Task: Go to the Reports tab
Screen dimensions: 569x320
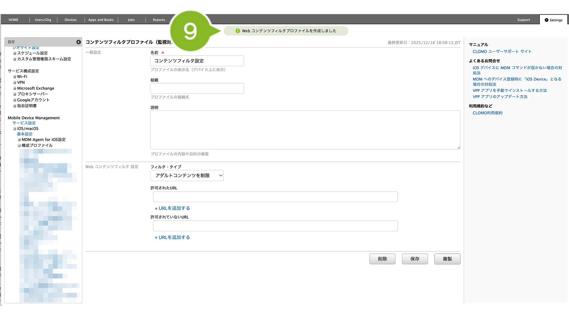Action: coord(159,20)
